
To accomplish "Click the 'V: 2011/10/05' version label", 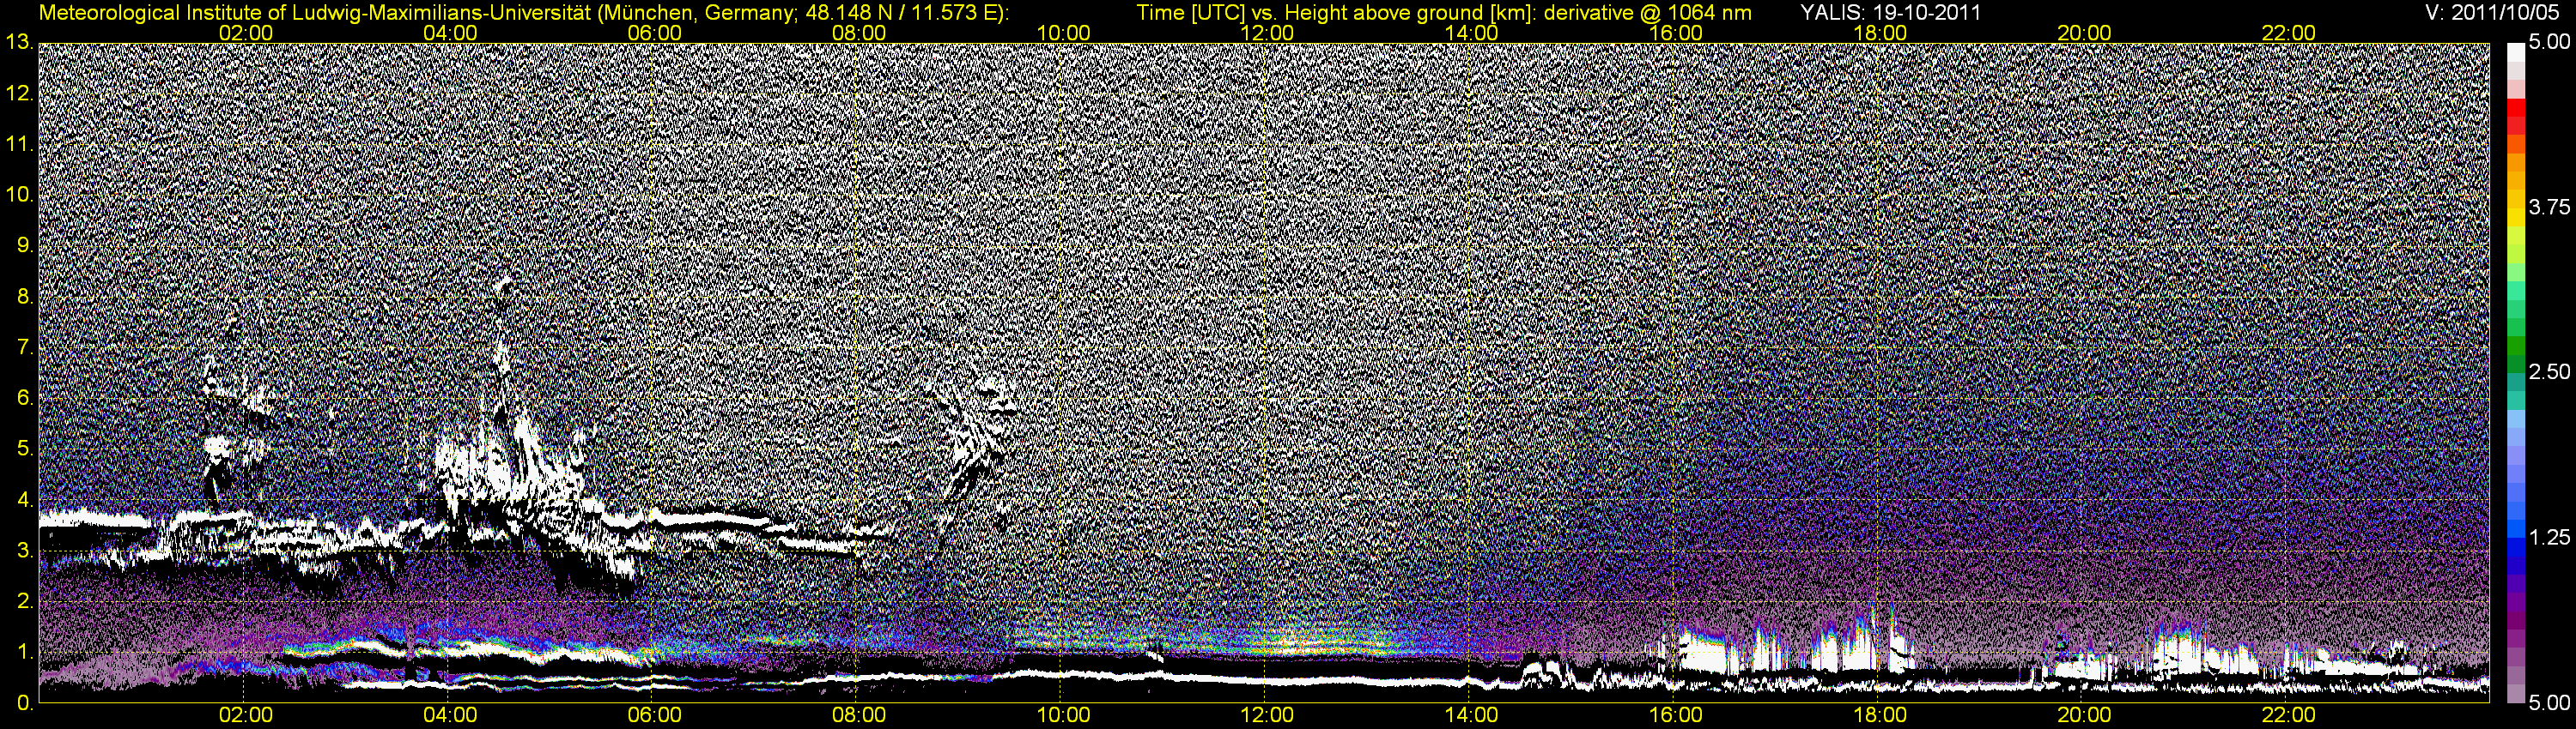I will point(2493,13).
